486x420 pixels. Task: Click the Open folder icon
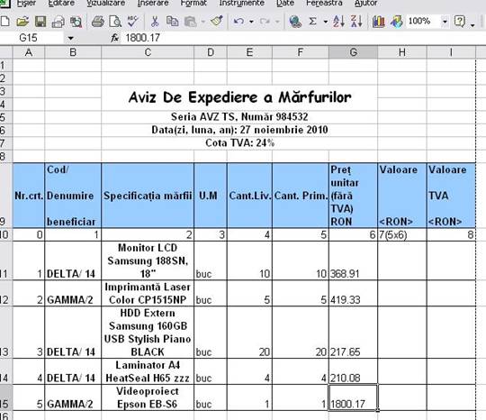[22, 22]
